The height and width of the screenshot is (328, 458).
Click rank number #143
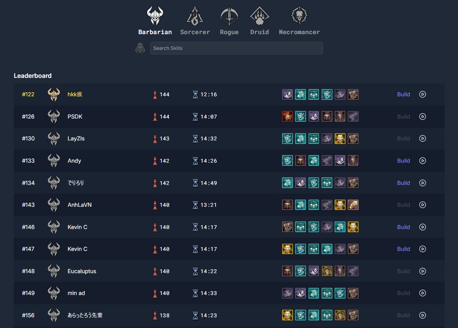click(x=28, y=205)
